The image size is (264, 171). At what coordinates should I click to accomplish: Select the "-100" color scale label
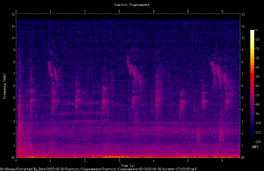[x=258, y=123]
